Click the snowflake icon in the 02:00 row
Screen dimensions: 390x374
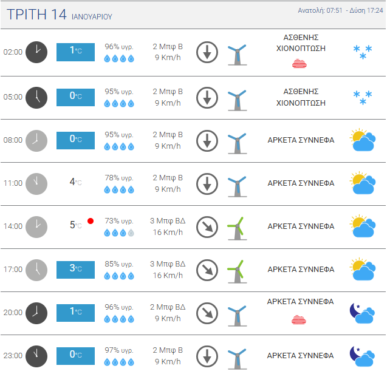tap(363, 52)
